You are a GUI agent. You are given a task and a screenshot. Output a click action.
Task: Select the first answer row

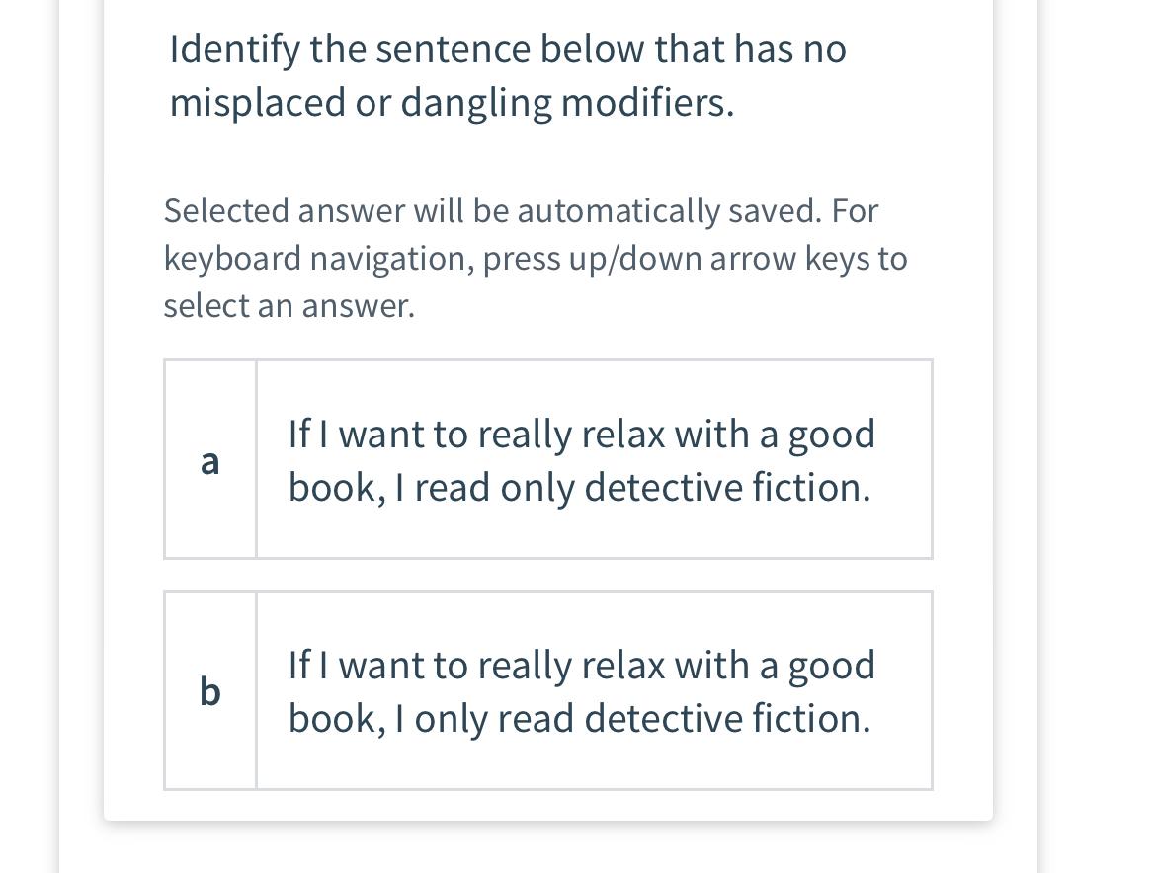548,459
